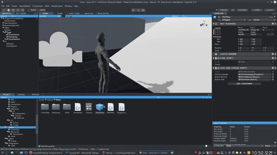
Task: Open the Layout button
Action: [270, 10]
